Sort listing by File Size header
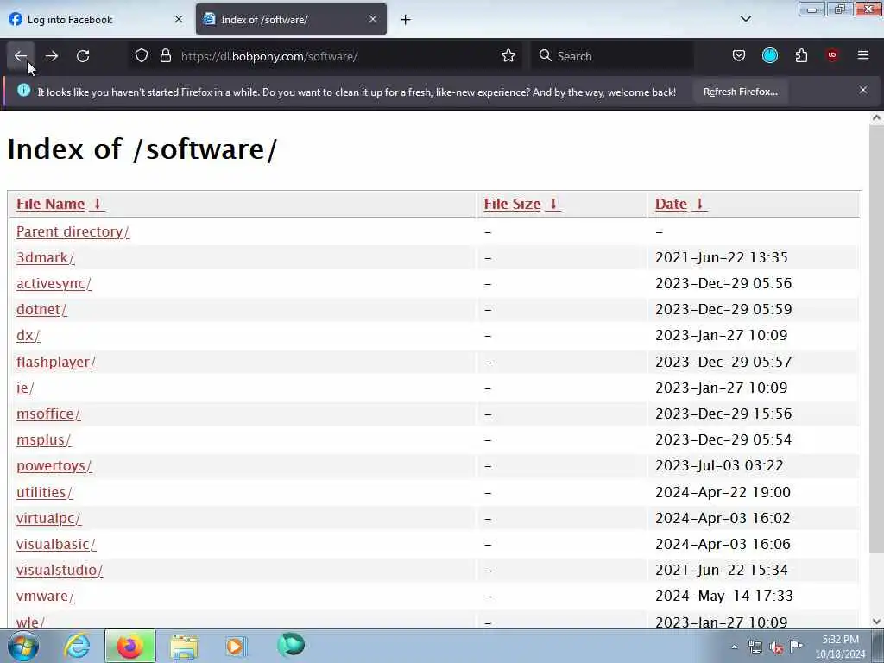This screenshot has height=663, width=884. pyautogui.click(x=521, y=204)
